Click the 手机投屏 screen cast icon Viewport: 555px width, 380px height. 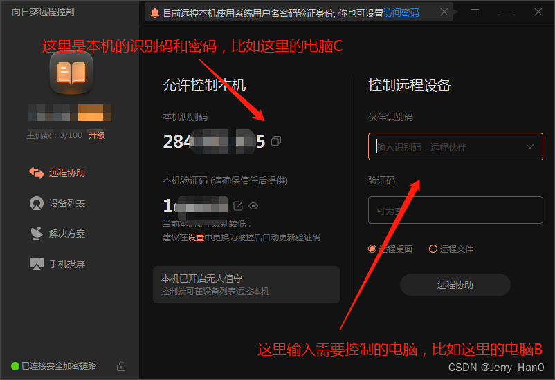[x=37, y=264]
